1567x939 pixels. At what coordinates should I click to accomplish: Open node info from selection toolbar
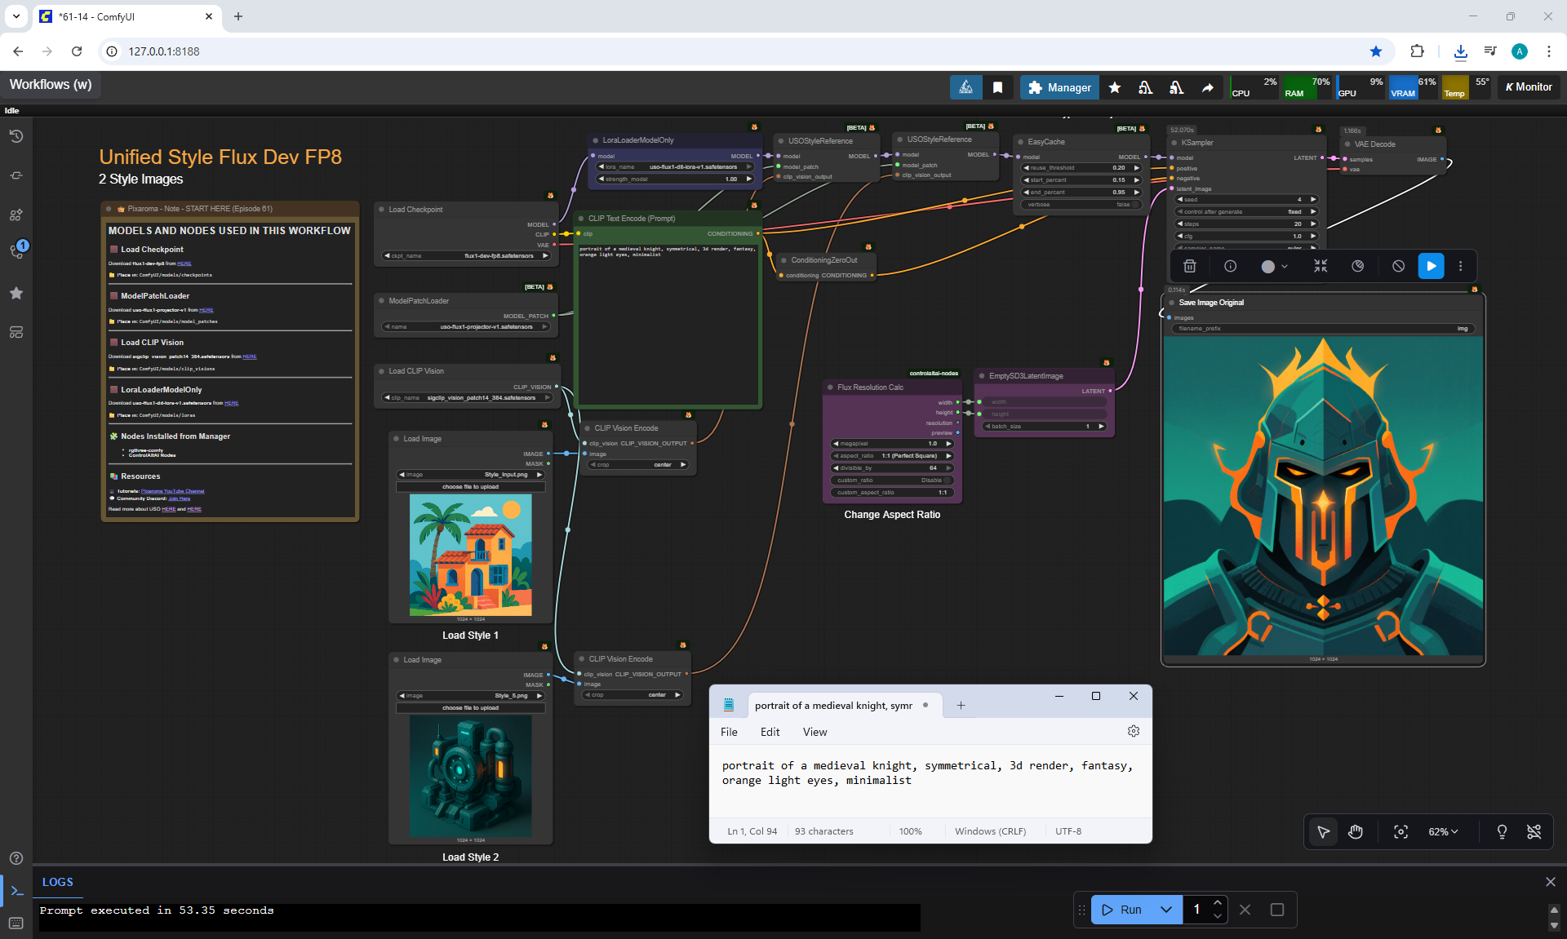pyautogui.click(x=1230, y=266)
